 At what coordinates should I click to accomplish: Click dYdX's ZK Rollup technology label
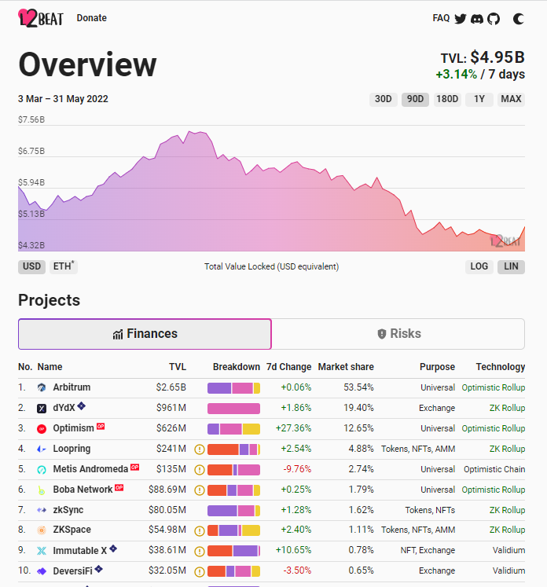(507, 409)
